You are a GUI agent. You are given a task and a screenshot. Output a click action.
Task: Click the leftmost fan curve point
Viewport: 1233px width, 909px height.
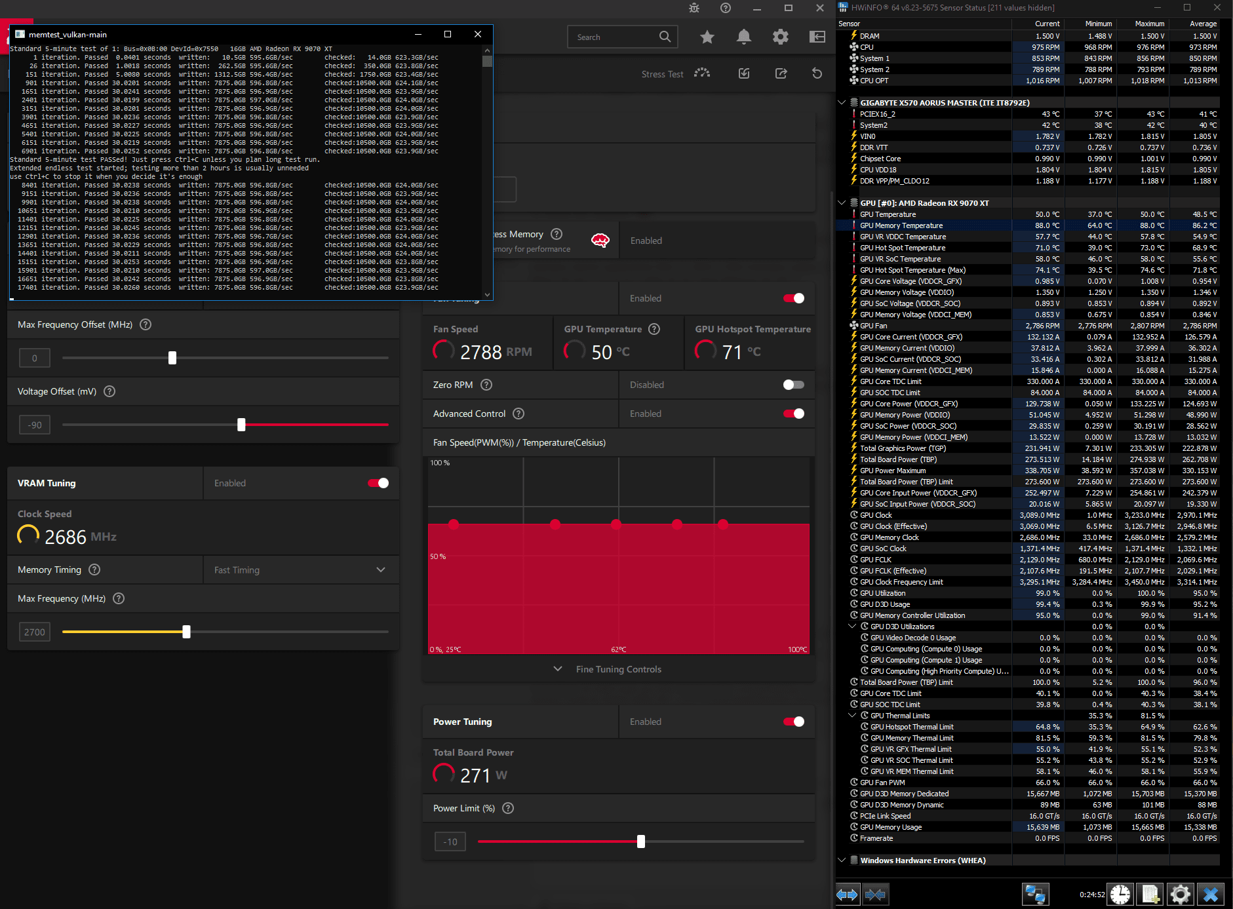click(x=454, y=524)
